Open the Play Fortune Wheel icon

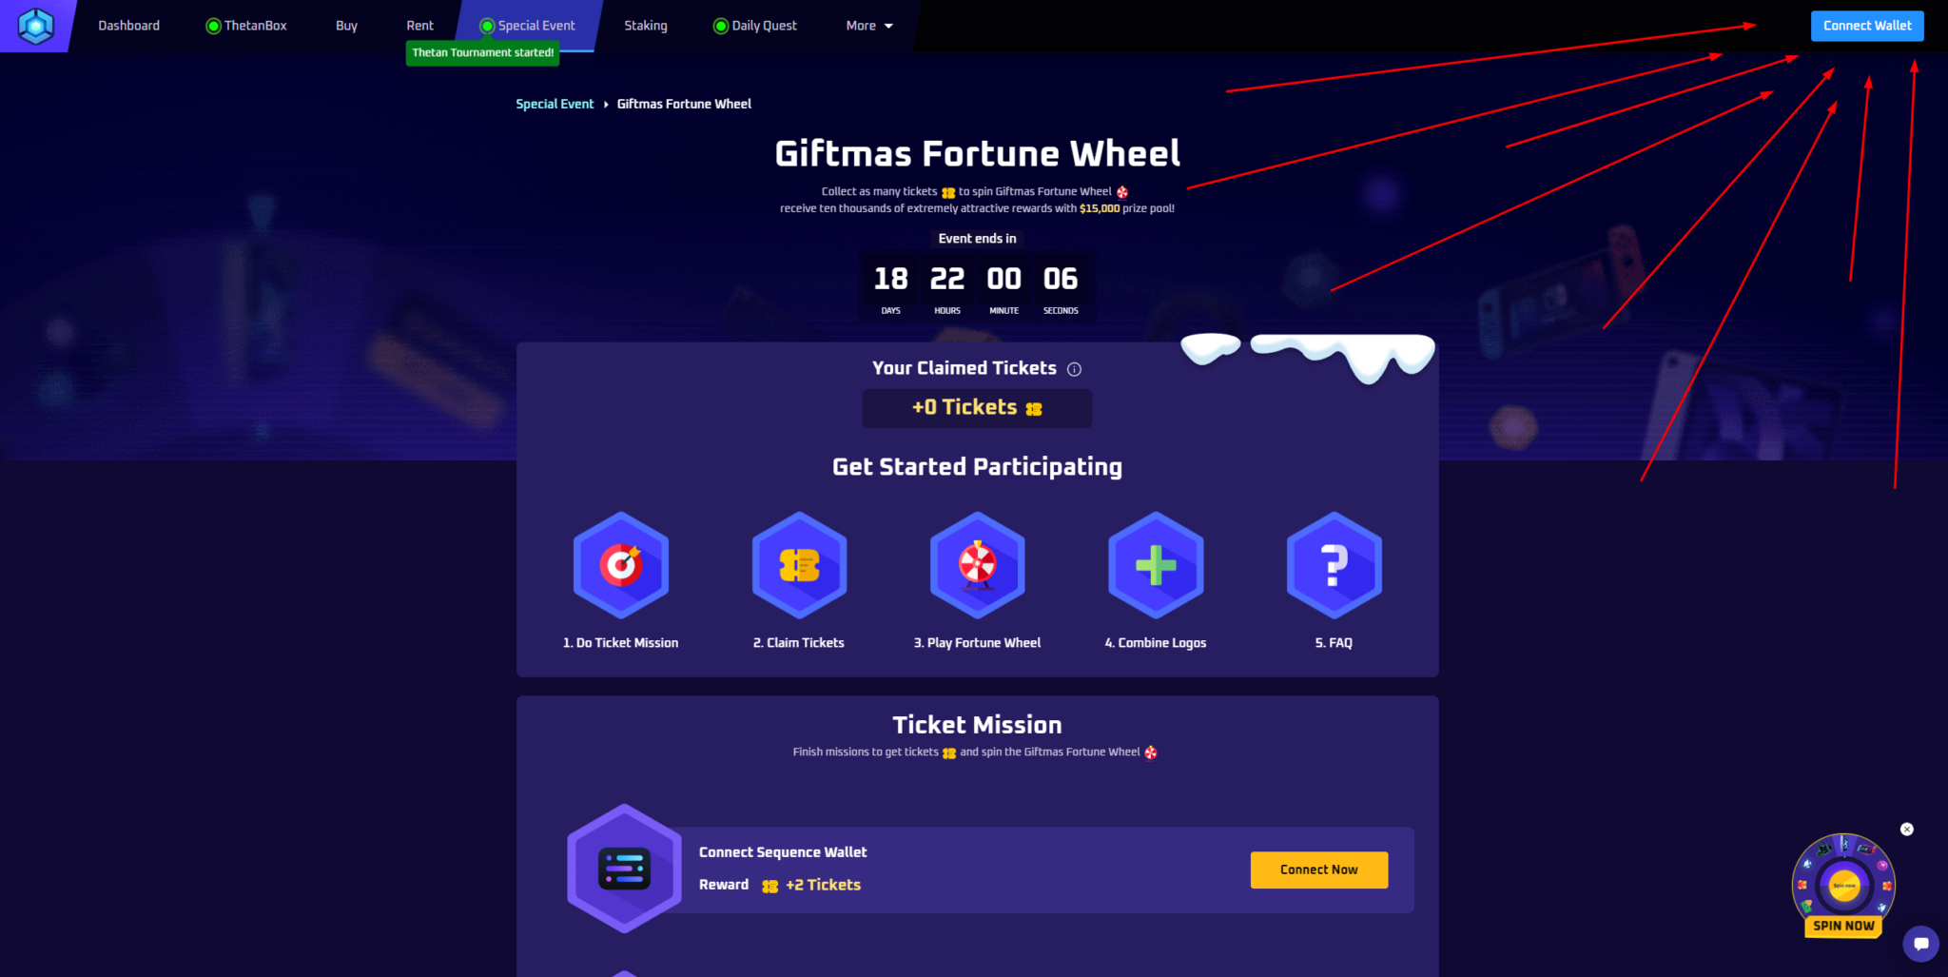[x=978, y=565]
